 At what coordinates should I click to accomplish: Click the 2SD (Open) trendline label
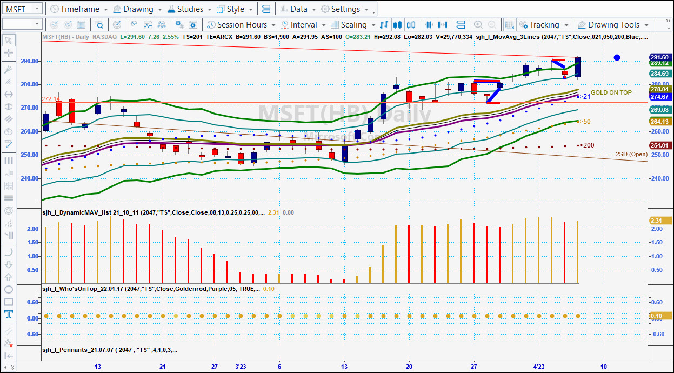[x=631, y=154]
